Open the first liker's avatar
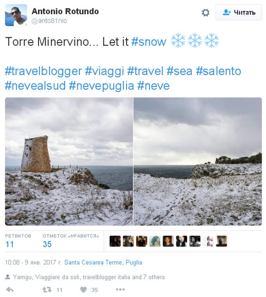Image resolution: width=266 pixels, height=297 pixels. (115, 241)
